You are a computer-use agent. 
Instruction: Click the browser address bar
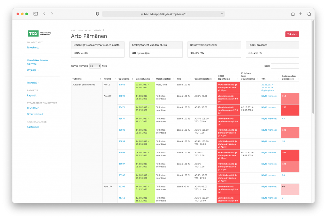[x=163, y=14]
